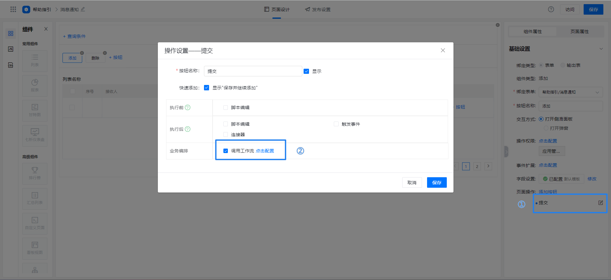
Task: Click 点击配置 link for 事件扩展
Action: click(x=548, y=165)
